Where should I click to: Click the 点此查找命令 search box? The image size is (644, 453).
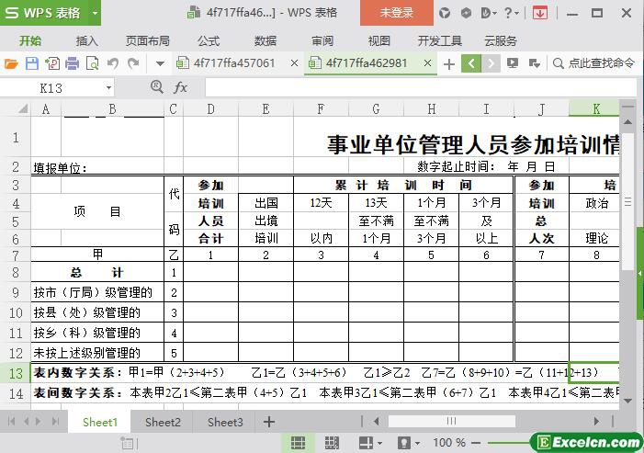coord(593,63)
